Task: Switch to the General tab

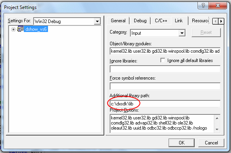Action: click(x=118, y=21)
